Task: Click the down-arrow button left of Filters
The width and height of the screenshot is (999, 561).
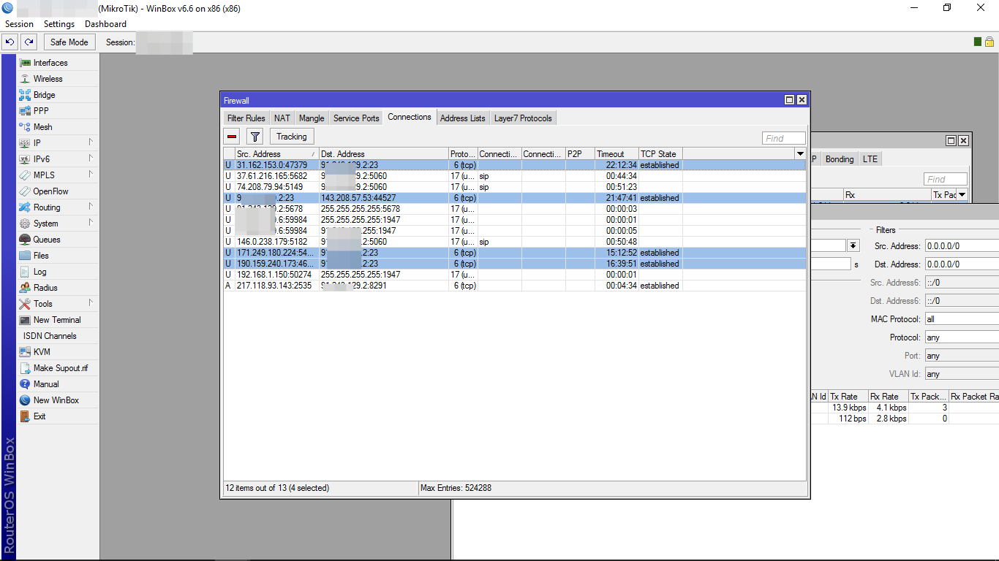Action: (x=853, y=245)
